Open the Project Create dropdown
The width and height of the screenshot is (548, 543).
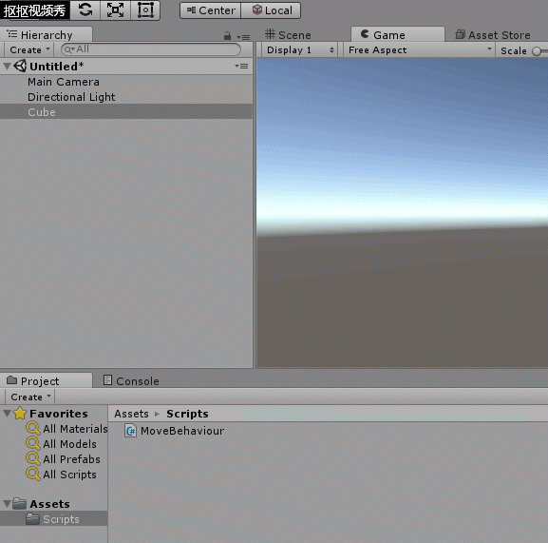coord(29,397)
